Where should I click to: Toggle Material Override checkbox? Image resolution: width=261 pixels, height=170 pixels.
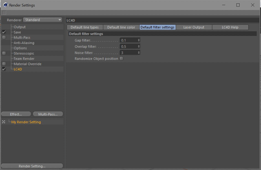tap(4, 64)
